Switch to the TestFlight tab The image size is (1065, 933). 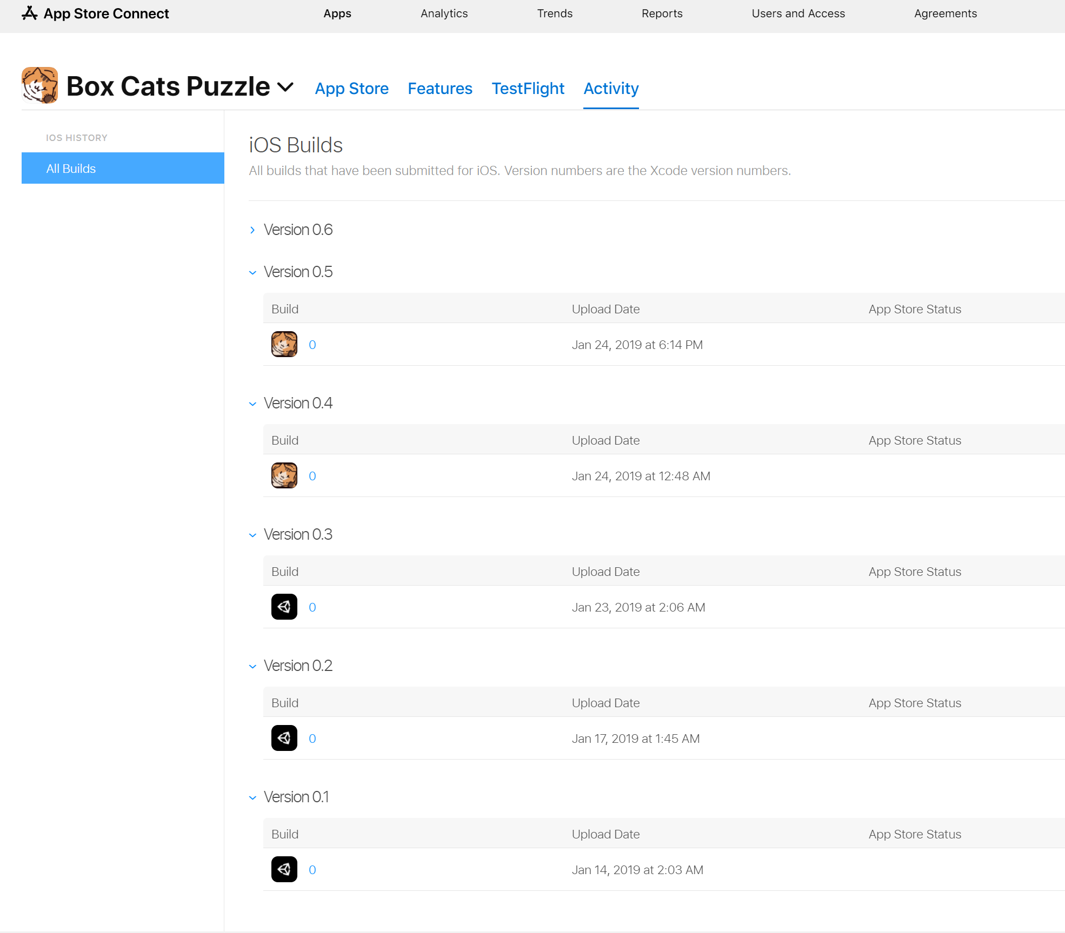pos(528,89)
